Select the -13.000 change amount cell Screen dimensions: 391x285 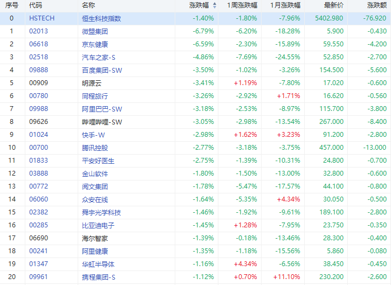pos(375,148)
